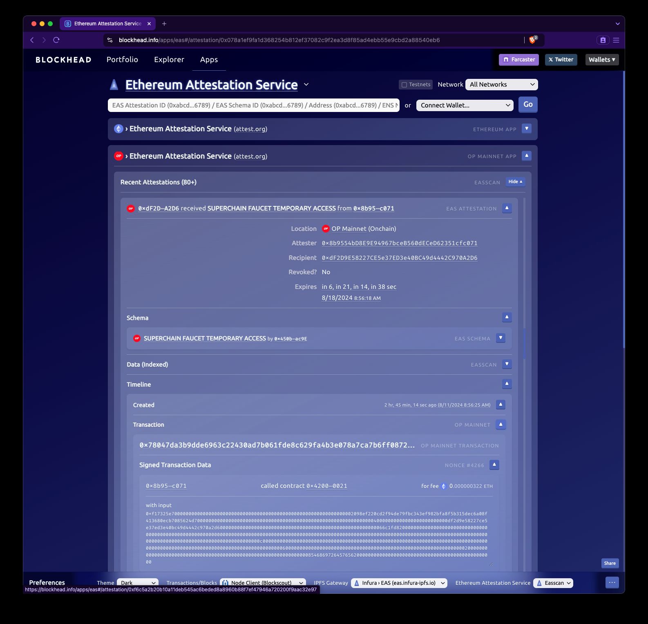Hide the Recent Attestations list
Screen dimensions: 648x624
516,182
